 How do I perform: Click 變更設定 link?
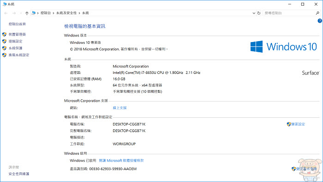click(298, 124)
